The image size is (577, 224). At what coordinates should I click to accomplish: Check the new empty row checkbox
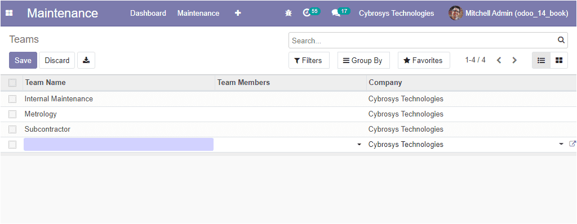(x=12, y=145)
